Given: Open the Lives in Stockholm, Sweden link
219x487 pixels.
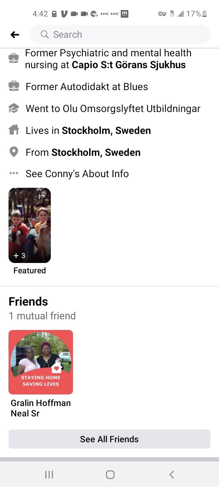Looking at the screenshot, I should tap(106, 130).
